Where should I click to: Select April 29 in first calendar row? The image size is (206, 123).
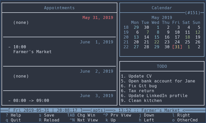point(136,27)
